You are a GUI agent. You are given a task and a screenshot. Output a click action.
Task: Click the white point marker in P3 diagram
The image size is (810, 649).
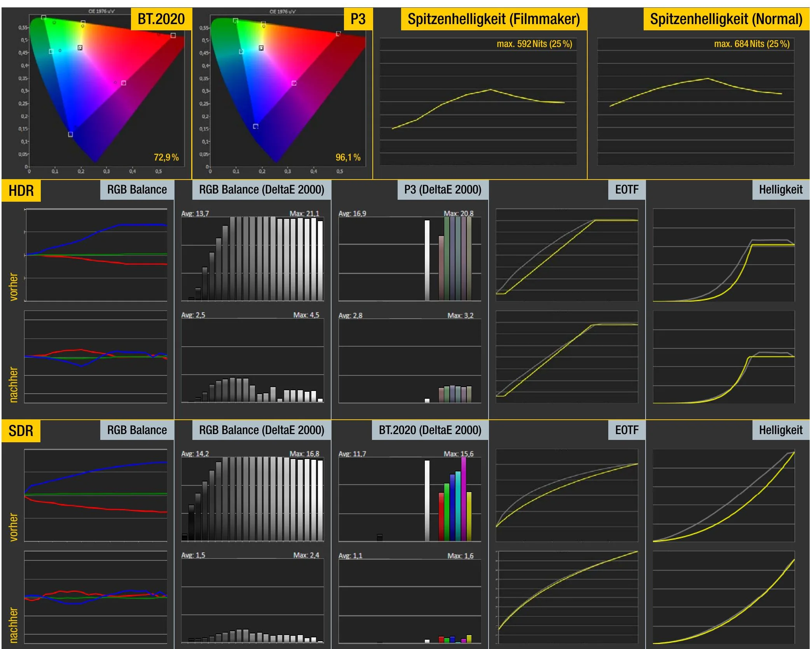pyautogui.click(x=261, y=48)
